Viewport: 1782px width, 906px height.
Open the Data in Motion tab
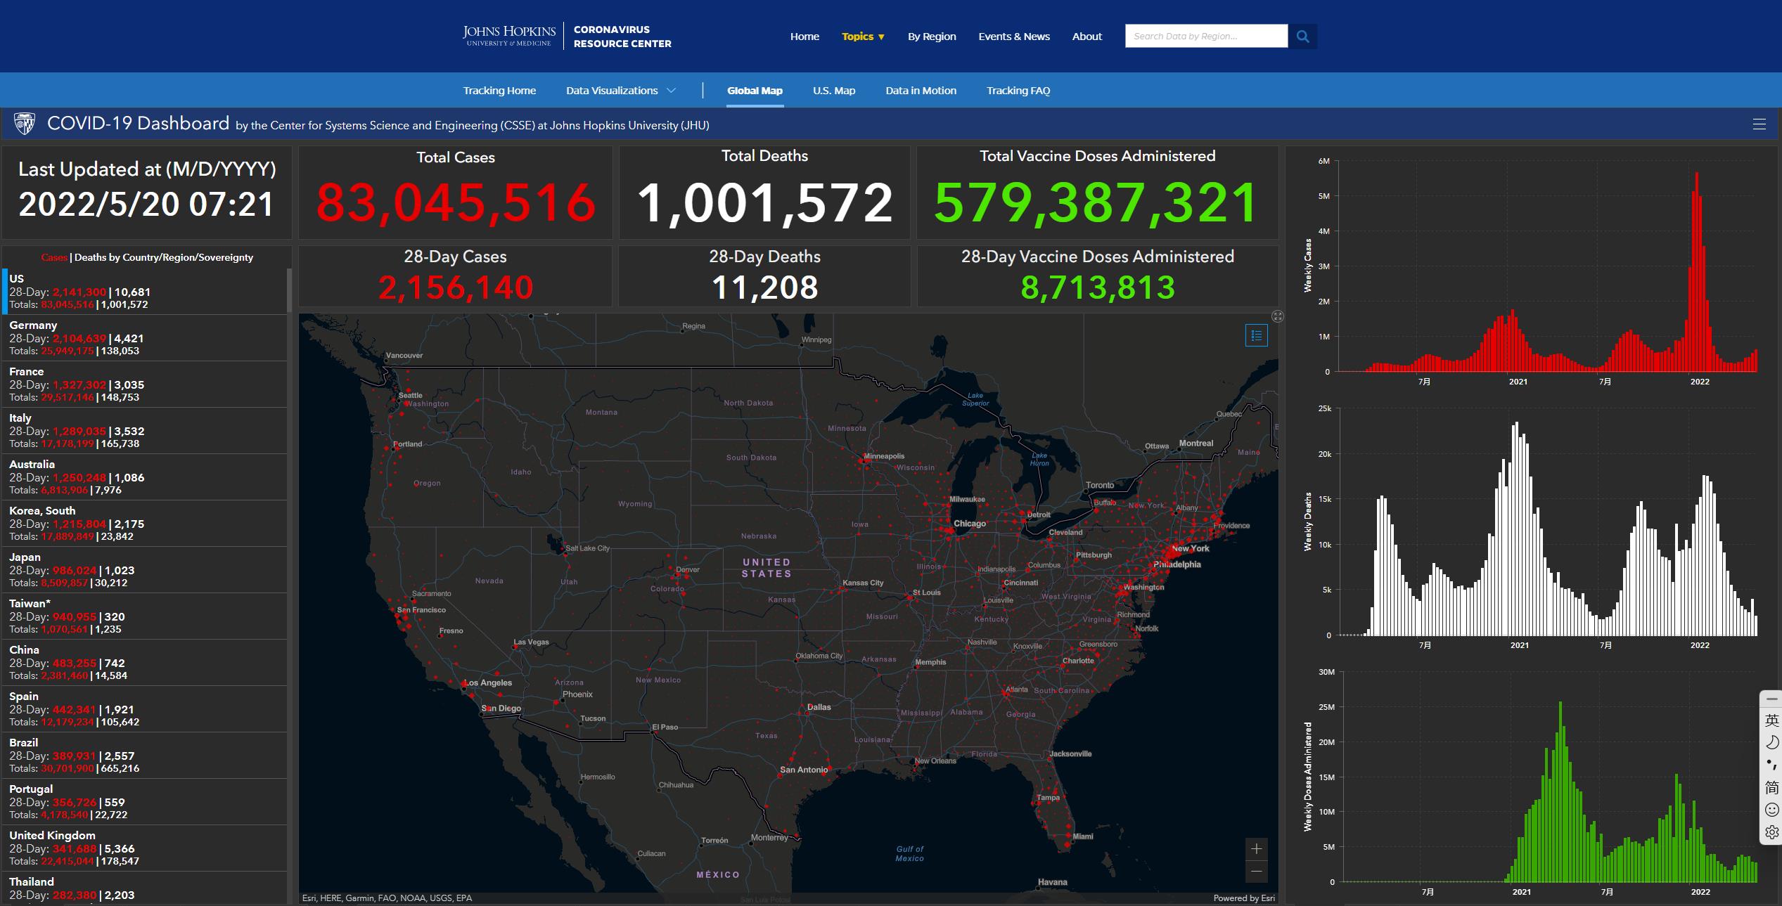coord(921,91)
